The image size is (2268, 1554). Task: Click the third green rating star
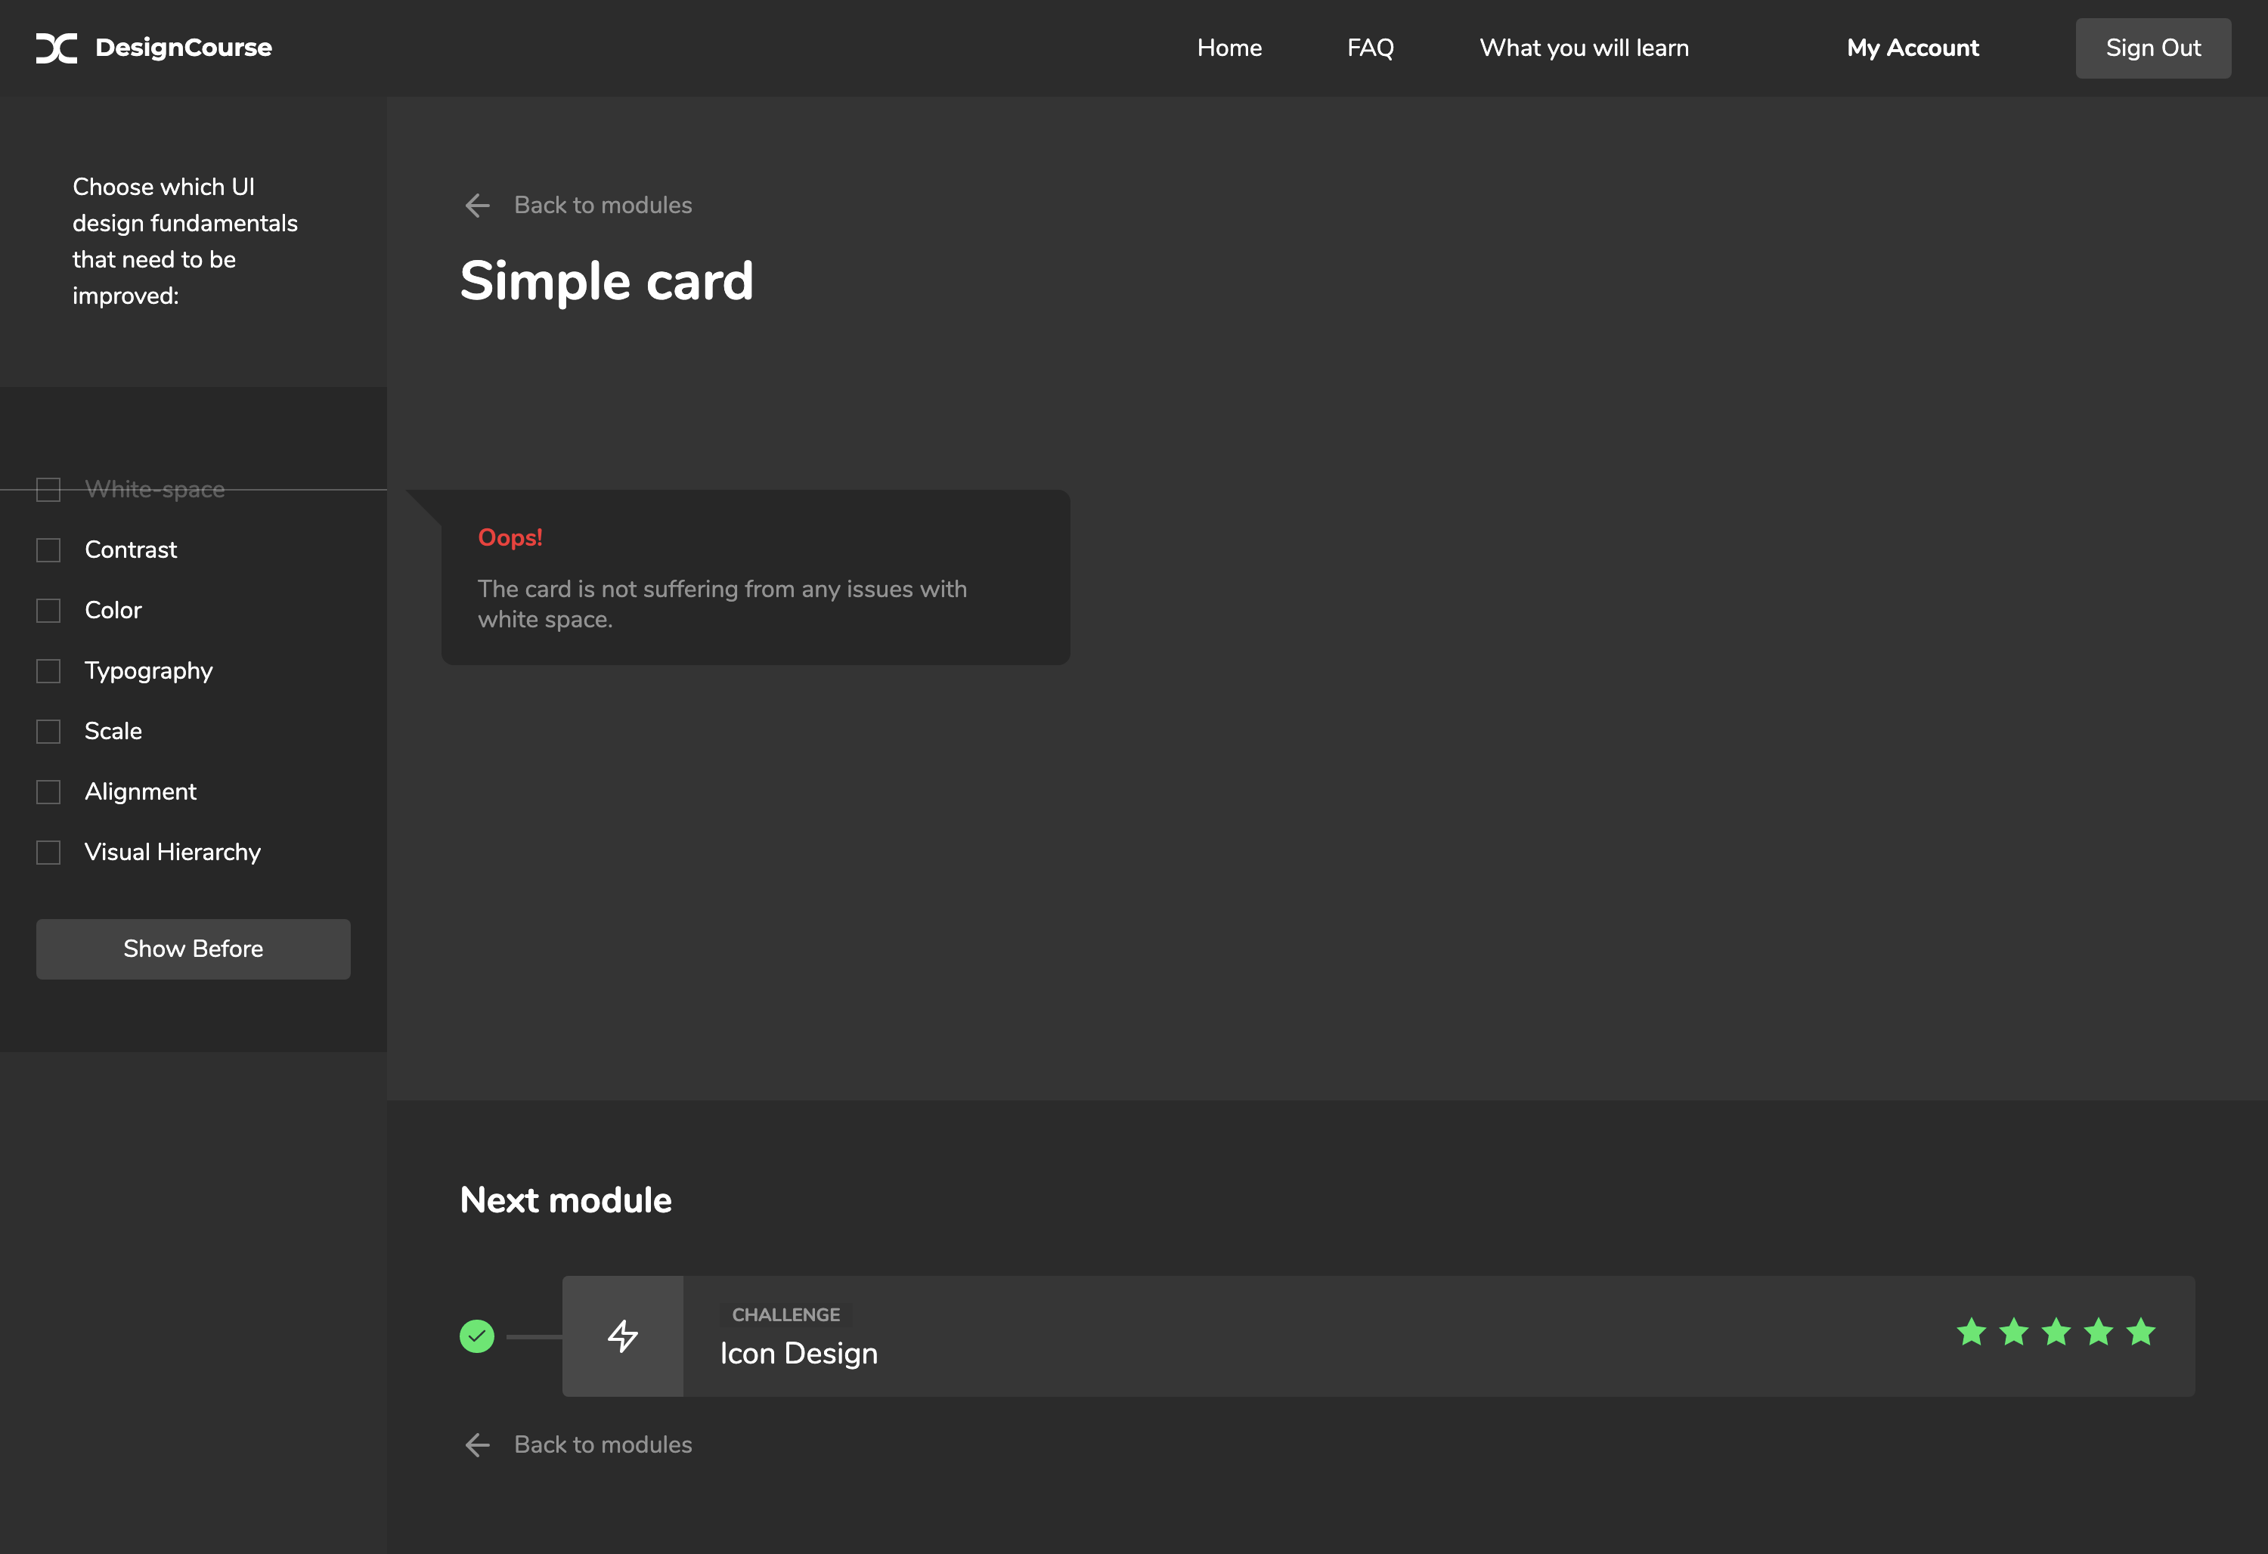[x=2056, y=1332]
